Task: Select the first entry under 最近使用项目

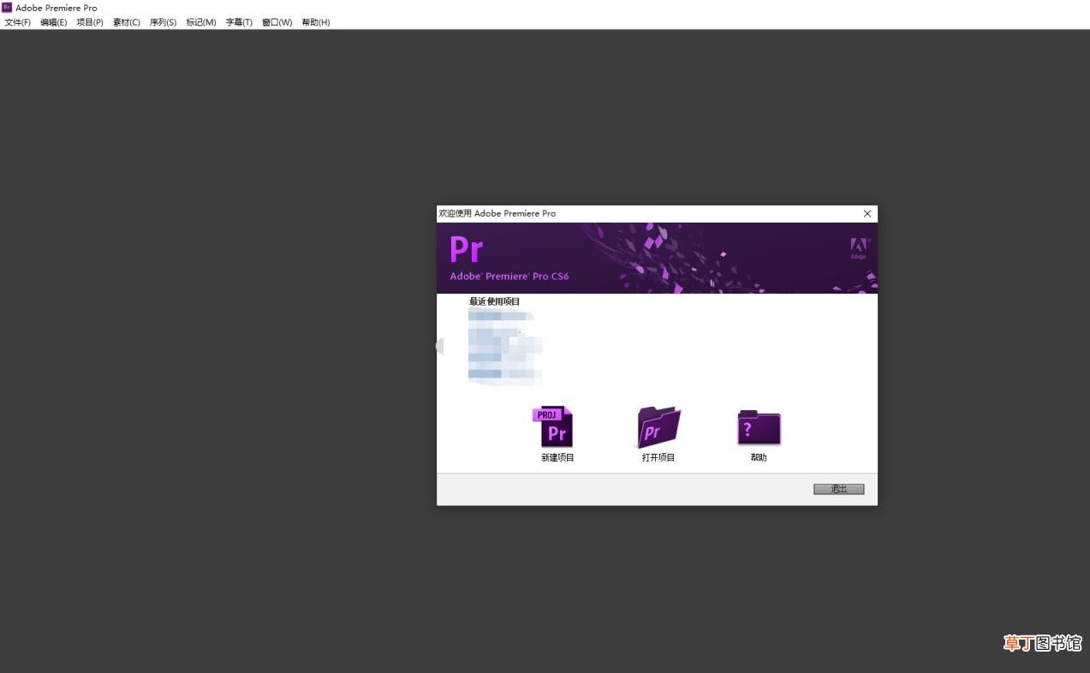Action: [x=501, y=316]
